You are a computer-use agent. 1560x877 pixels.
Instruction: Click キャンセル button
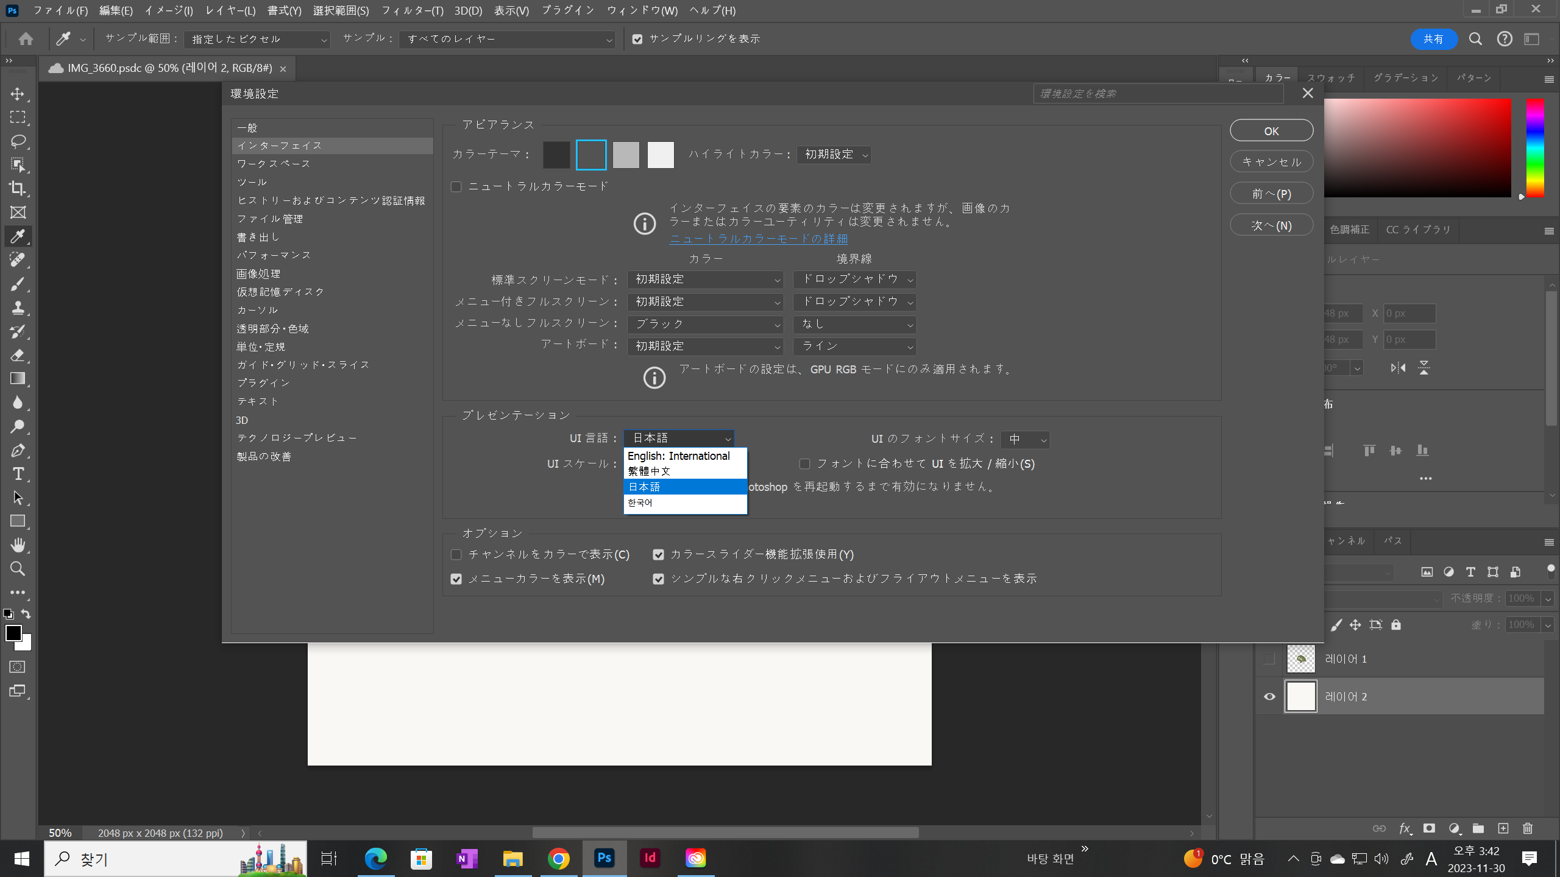pos(1271,162)
